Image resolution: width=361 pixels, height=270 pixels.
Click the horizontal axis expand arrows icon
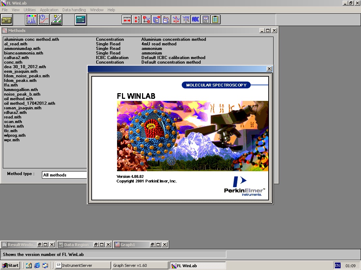127,20
